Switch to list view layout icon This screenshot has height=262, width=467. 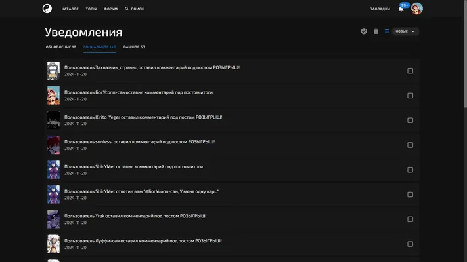point(387,31)
